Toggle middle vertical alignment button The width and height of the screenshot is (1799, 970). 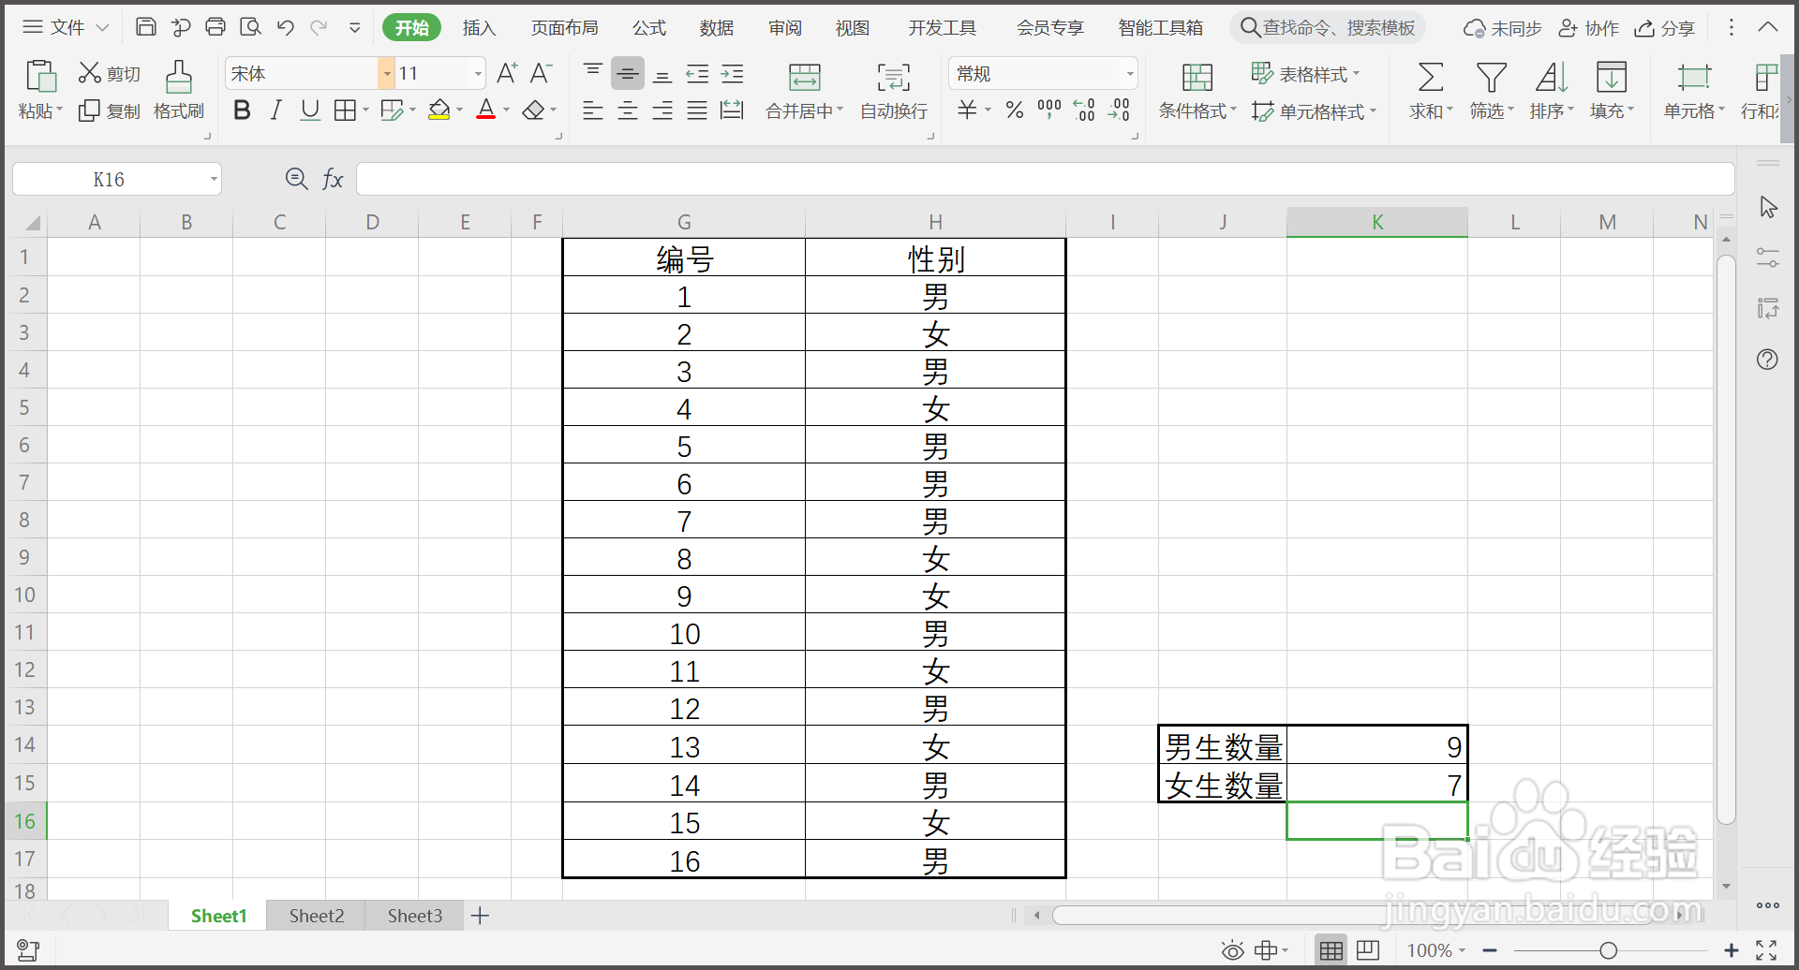628,73
